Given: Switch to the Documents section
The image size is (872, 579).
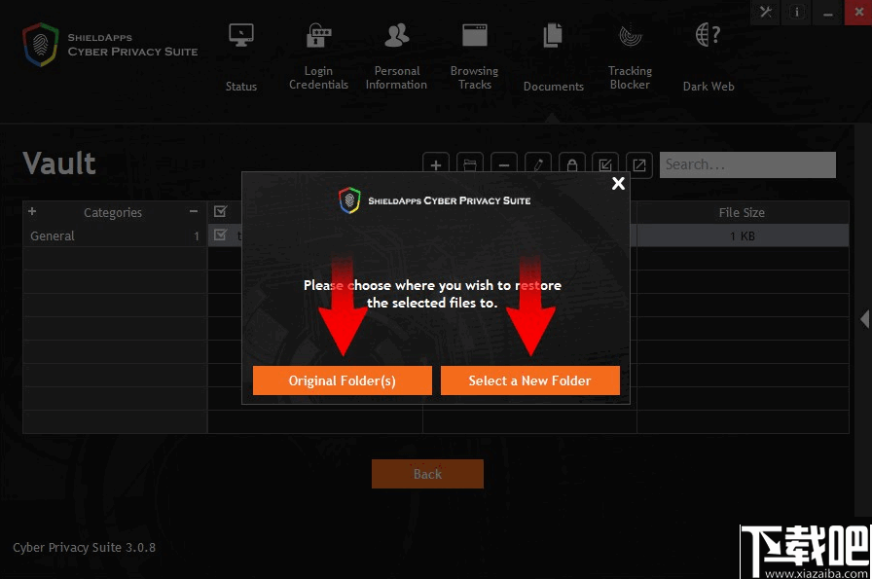Looking at the screenshot, I should click(x=554, y=56).
